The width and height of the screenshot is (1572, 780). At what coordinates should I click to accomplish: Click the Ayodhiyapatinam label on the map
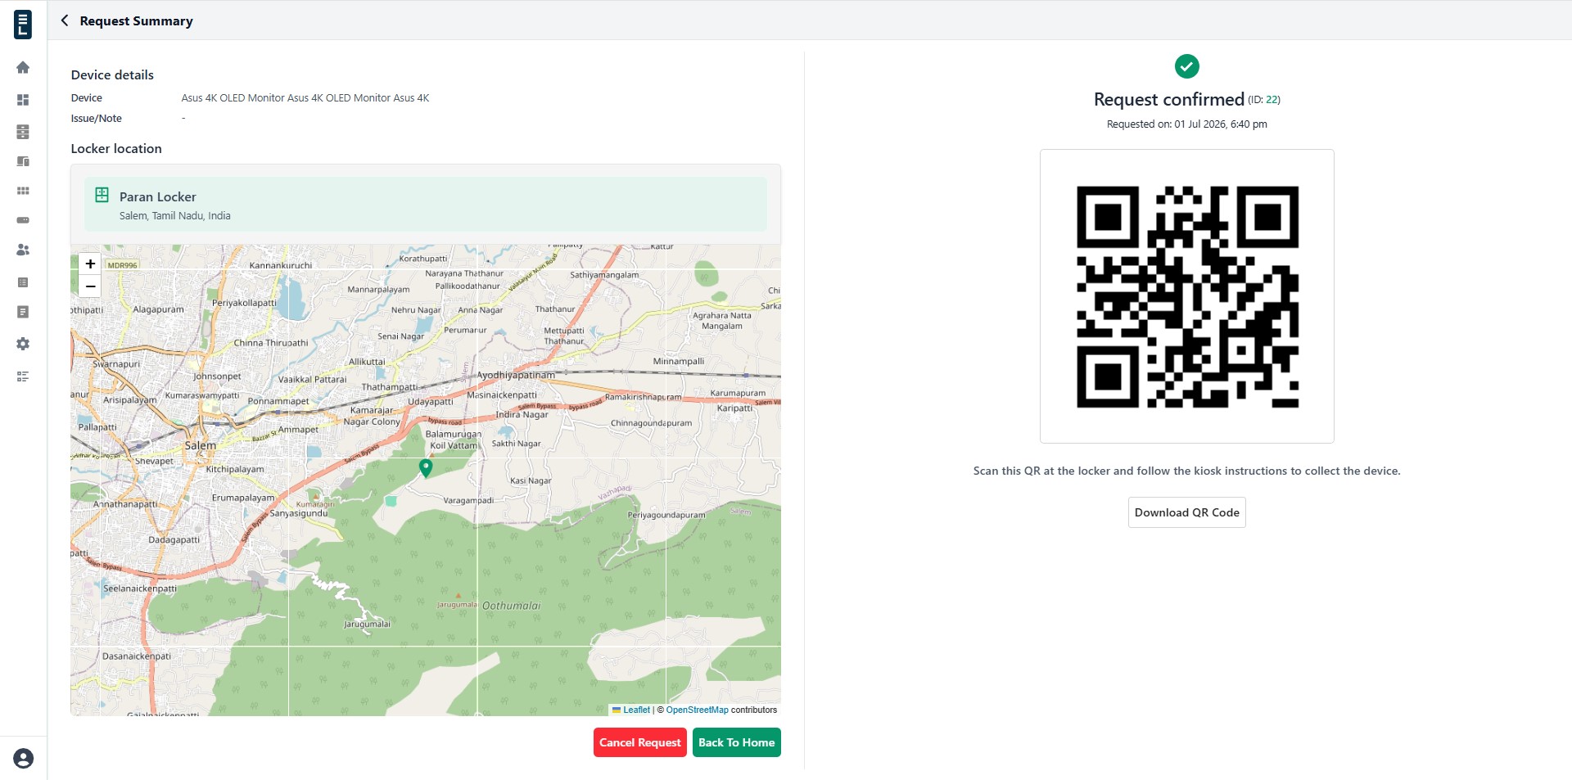pos(516,375)
